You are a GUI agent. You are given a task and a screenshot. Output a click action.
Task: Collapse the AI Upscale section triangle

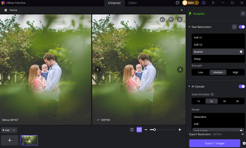189,86
